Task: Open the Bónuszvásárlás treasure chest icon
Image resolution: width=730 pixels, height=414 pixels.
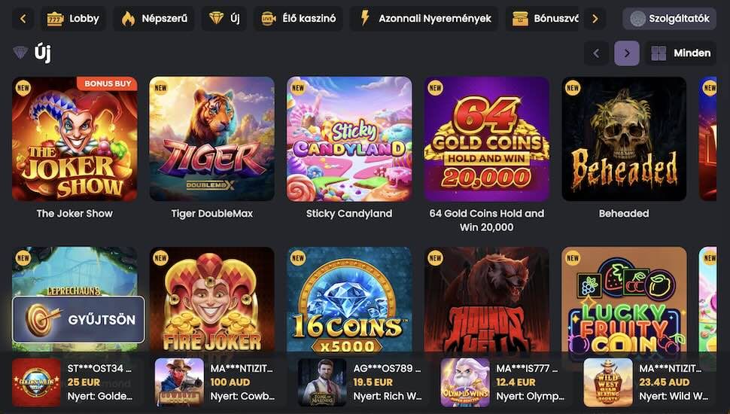Action: pyautogui.click(x=520, y=19)
